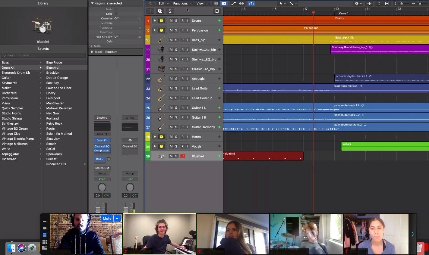The height and width of the screenshot is (255, 429).
Task: Toggle the catch playhead button
Action: pos(251,4)
